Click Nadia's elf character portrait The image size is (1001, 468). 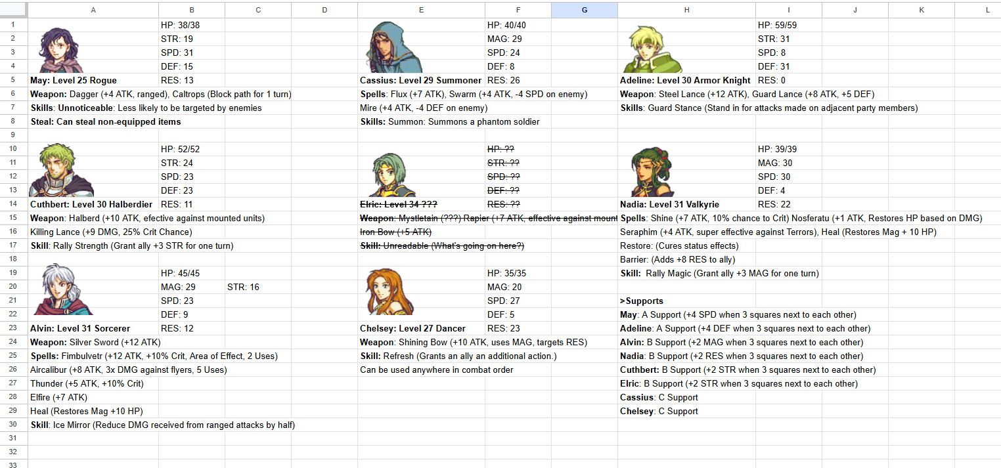653,172
